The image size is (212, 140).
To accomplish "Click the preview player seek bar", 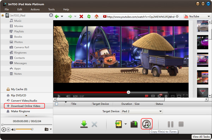I will click(x=27, y=124).
